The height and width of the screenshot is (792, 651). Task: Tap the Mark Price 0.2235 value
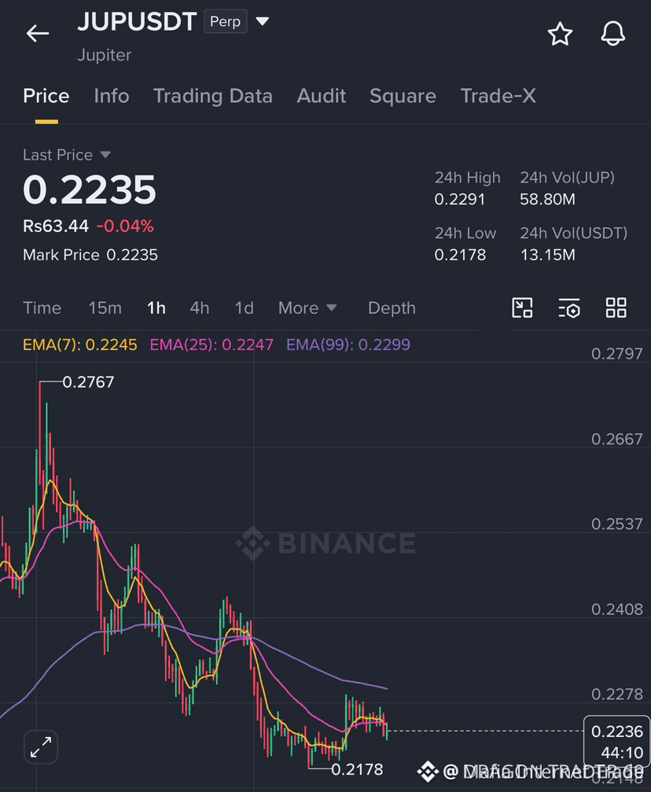(x=132, y=255)
